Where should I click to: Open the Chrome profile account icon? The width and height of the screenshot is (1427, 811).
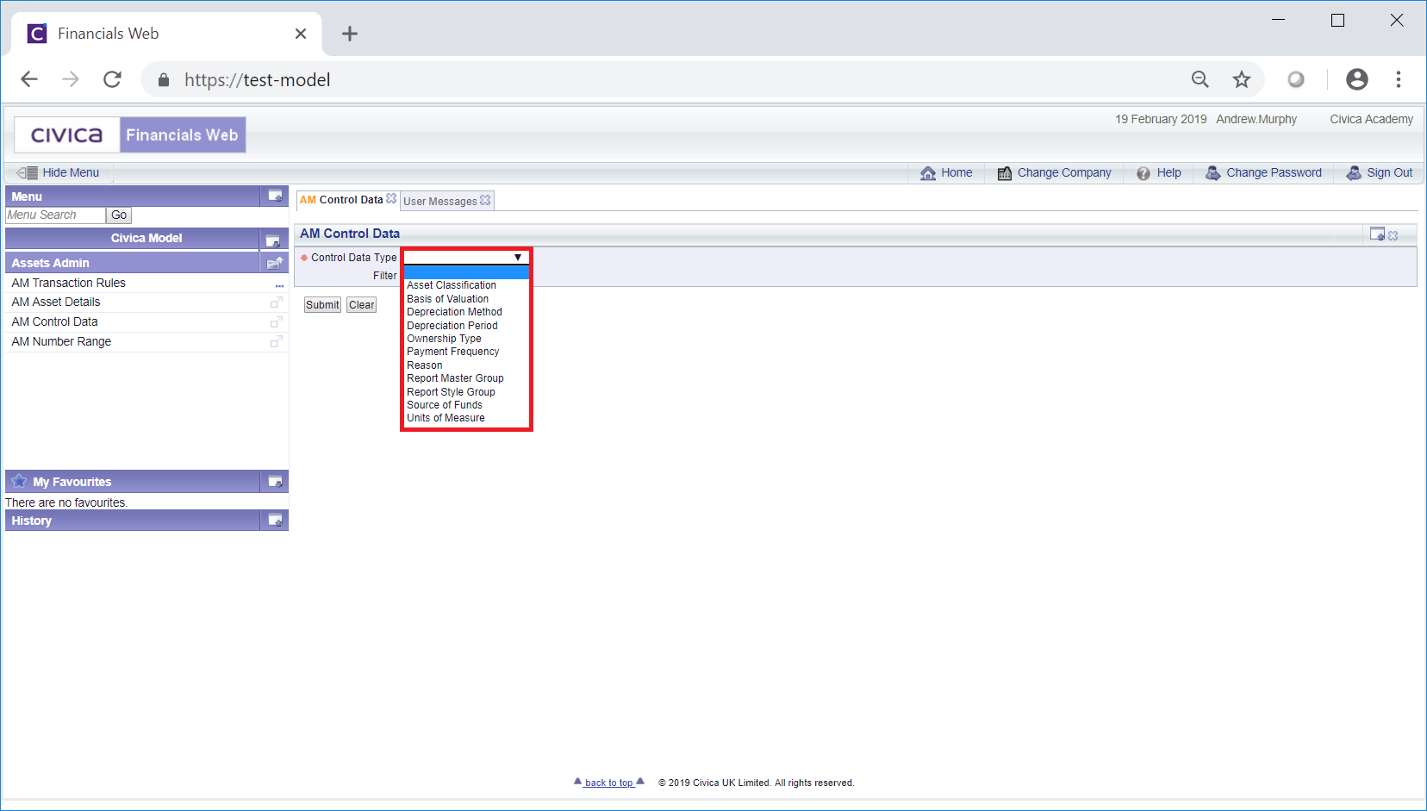(x=1357, y=79)
